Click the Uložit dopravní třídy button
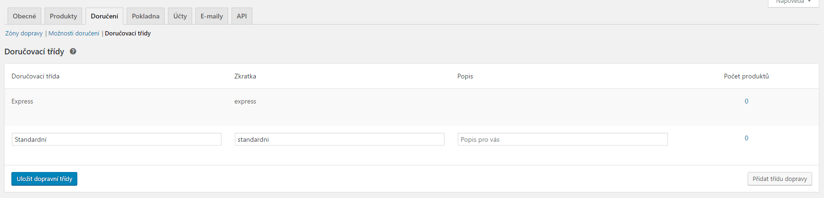 44,179
